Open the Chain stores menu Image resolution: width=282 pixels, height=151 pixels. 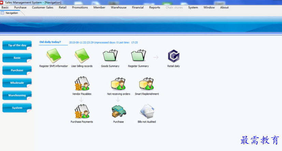pos(174,8)
